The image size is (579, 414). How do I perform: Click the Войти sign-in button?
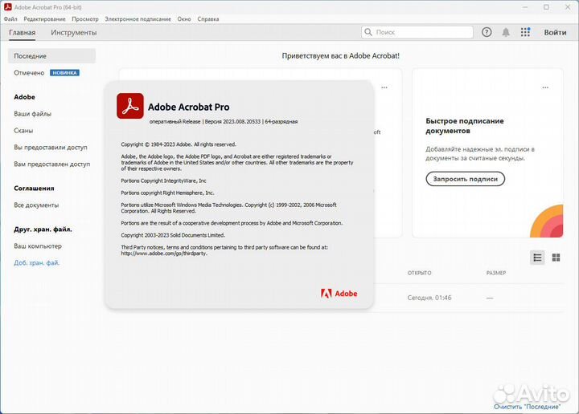click(x=555, y=32)
